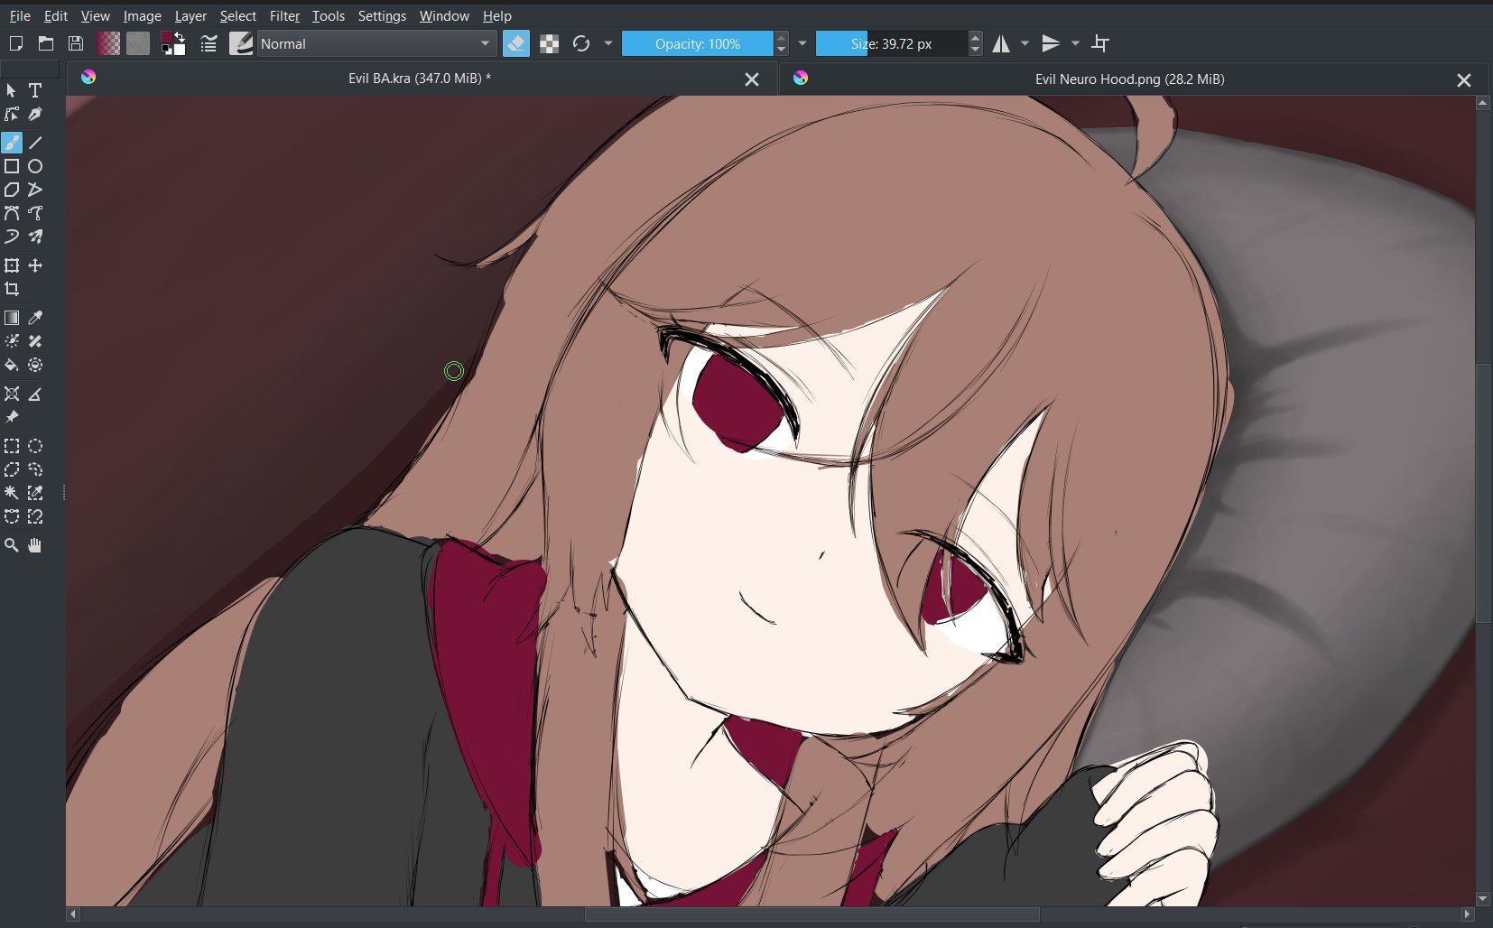The height and width of the screenshot is (928, 1493).
Task: Select the Dynamic Brush tool
Action: pyautogui.click(x=12, y=237)
